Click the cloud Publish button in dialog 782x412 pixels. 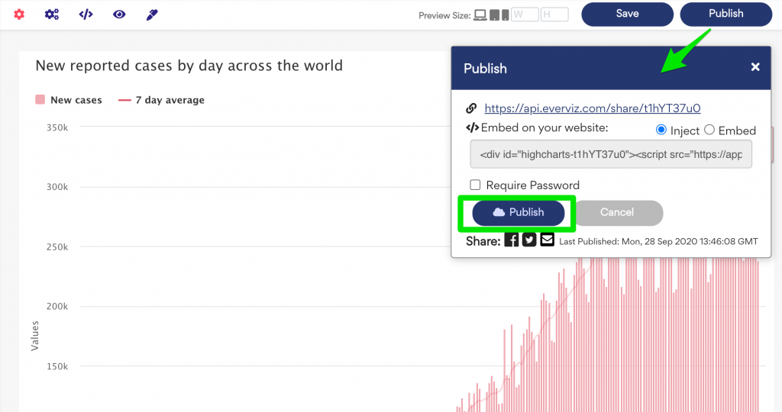pos(519,213)
